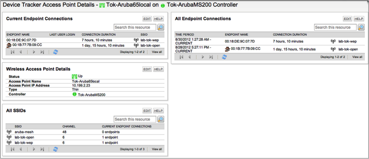Go to first page in All SSIDs
369x159 pixels.
click(12, 149)
